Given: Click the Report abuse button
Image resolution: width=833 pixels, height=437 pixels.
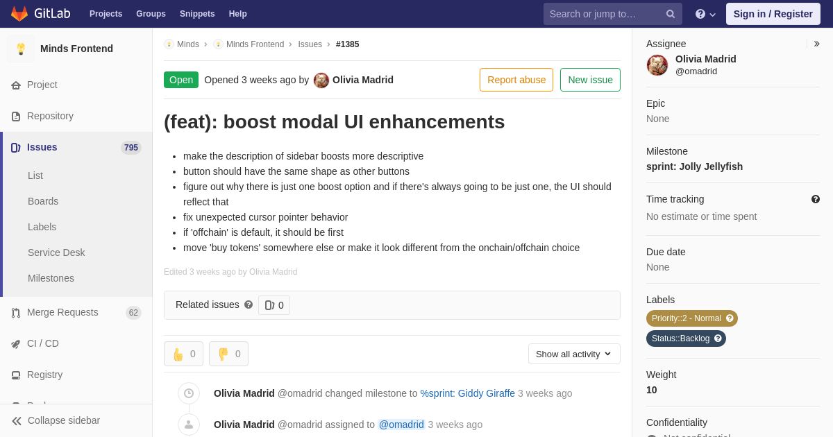Looking at the screenshot, I should pyautogui.click(x=516, y=80).
